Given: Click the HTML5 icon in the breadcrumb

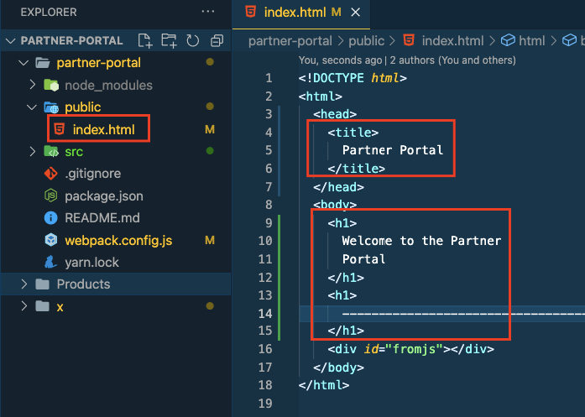Looking at the screenshot, I should pyautogui.click(x=409, y=40).
